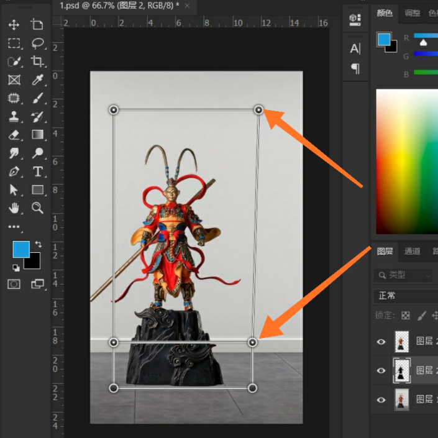Select the History Brush tool
This screenshot has height=438, width=438.
37,117
